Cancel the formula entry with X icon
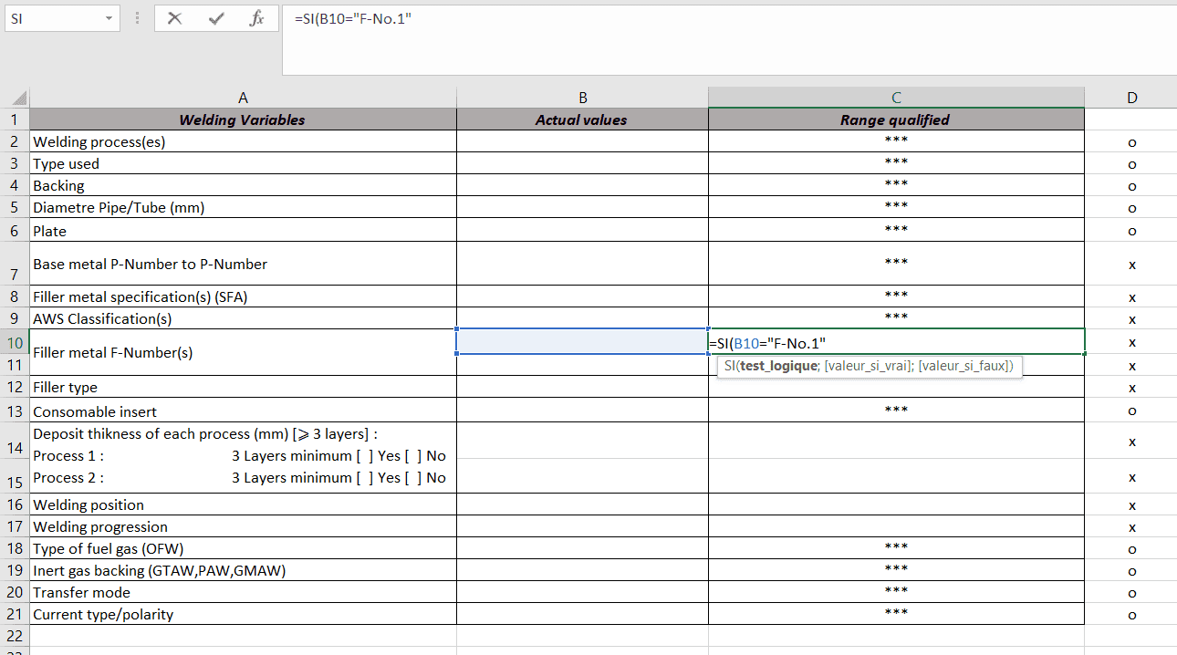This screenshot has height=655, width=1177. pyautogui.click(x=175, y=18)
